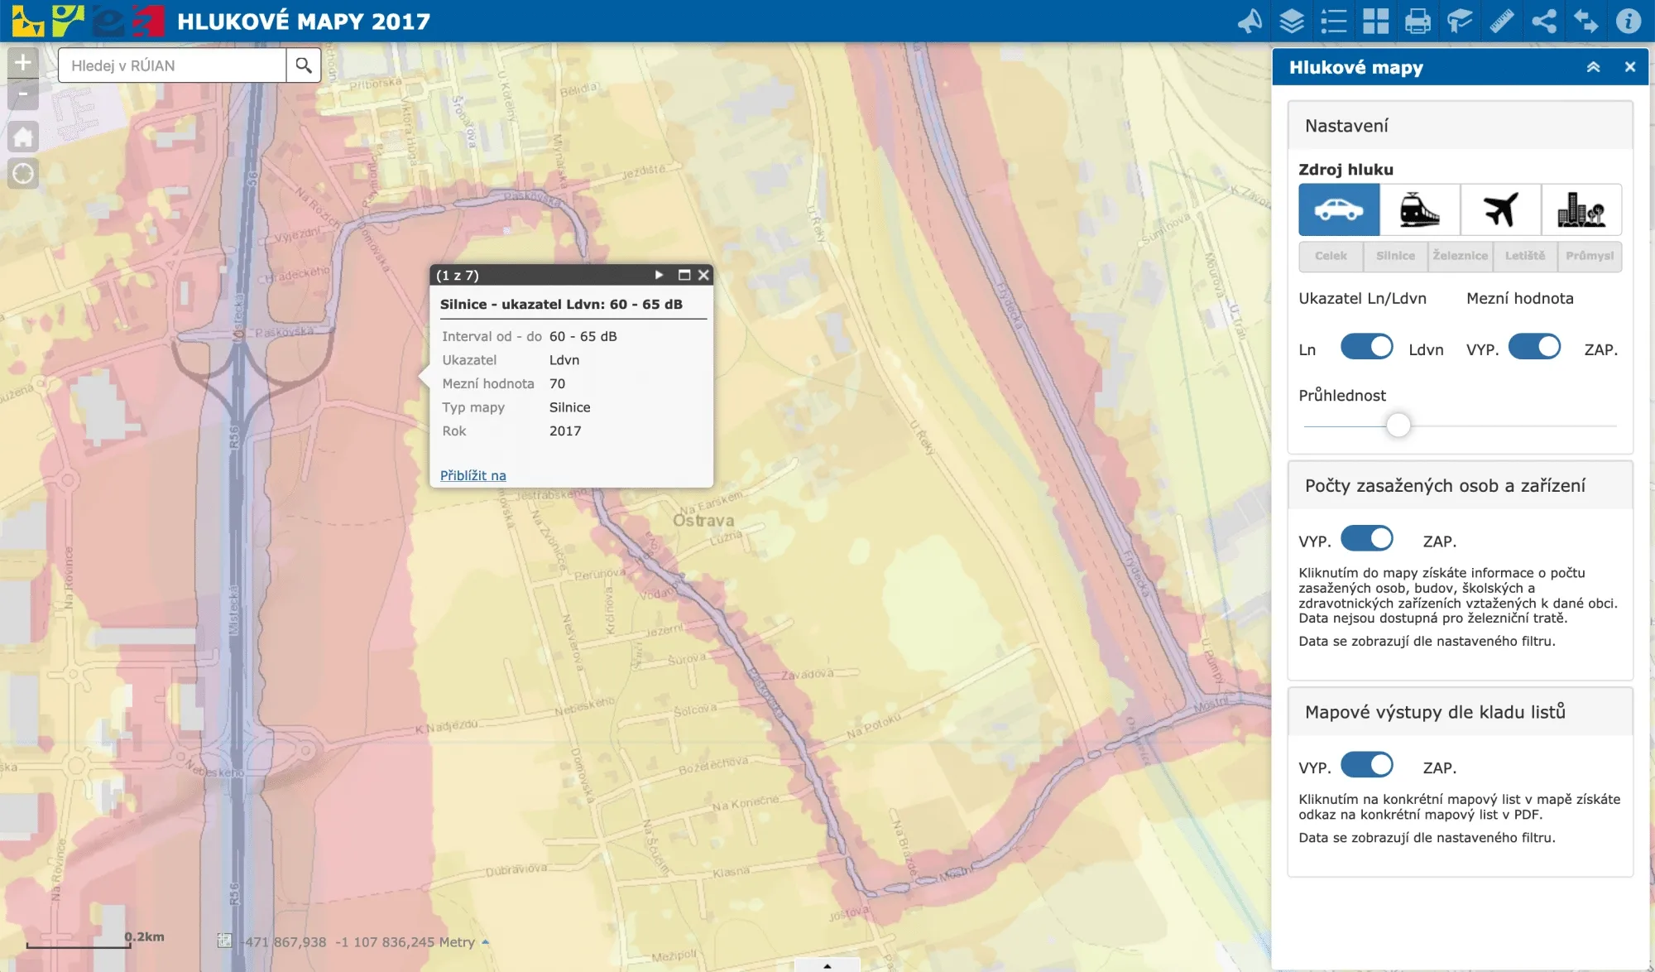Select the Železnice tab
Image resolution: width=1655 pixels, height=972 pixels.
[1460, 256]
